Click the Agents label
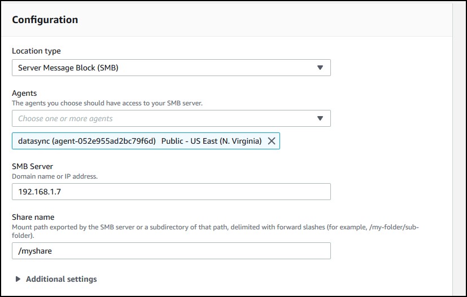467x297 pixels. (24, 94)
